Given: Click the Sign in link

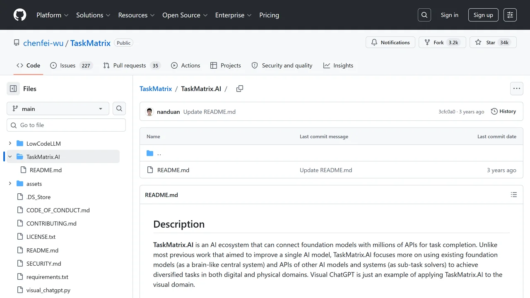Looking at the screenshot, I should pyautogui.click(x=449, y=15).
